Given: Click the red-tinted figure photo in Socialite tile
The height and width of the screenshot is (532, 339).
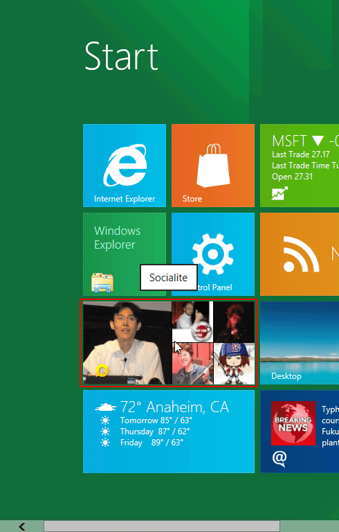Looking at the screenshot, I should coord(234,322).
